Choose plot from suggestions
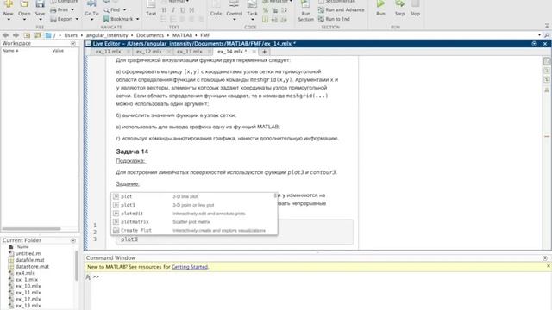The height and width of the screenshot is (310, 552). (194, 196)
